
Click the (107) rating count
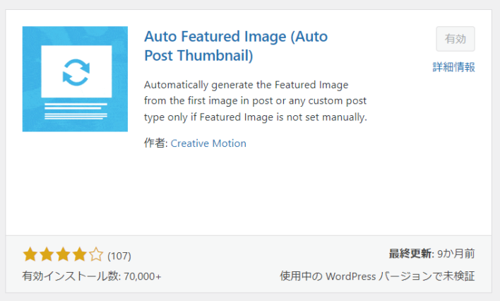point(119,256)
